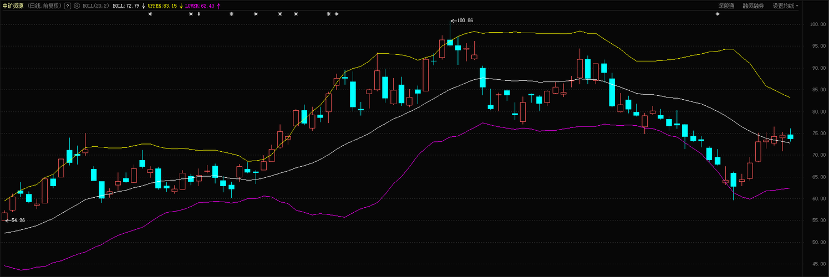Click the event marker below 深股通

[x=717, y=14]
